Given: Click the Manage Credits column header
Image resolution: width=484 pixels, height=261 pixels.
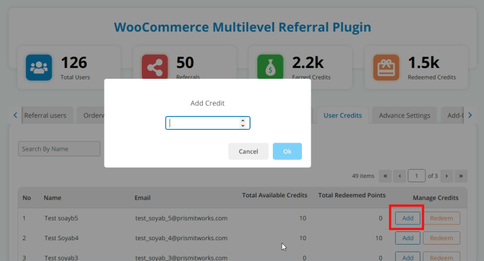Looking at the screenshot, I should 435,198.
